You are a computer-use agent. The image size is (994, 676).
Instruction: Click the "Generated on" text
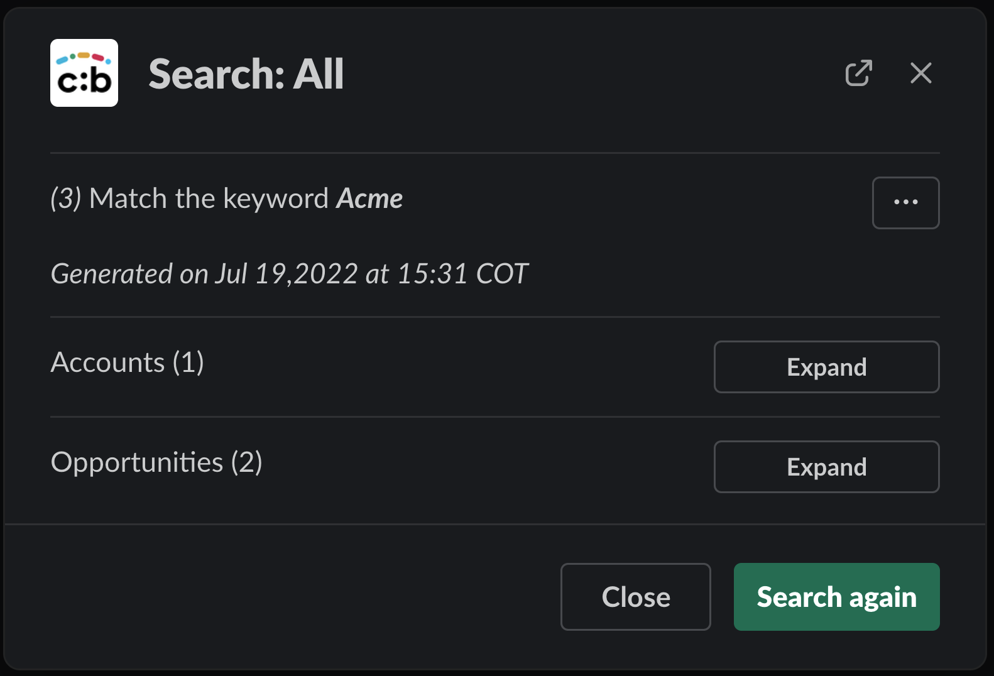click(129, 274)
